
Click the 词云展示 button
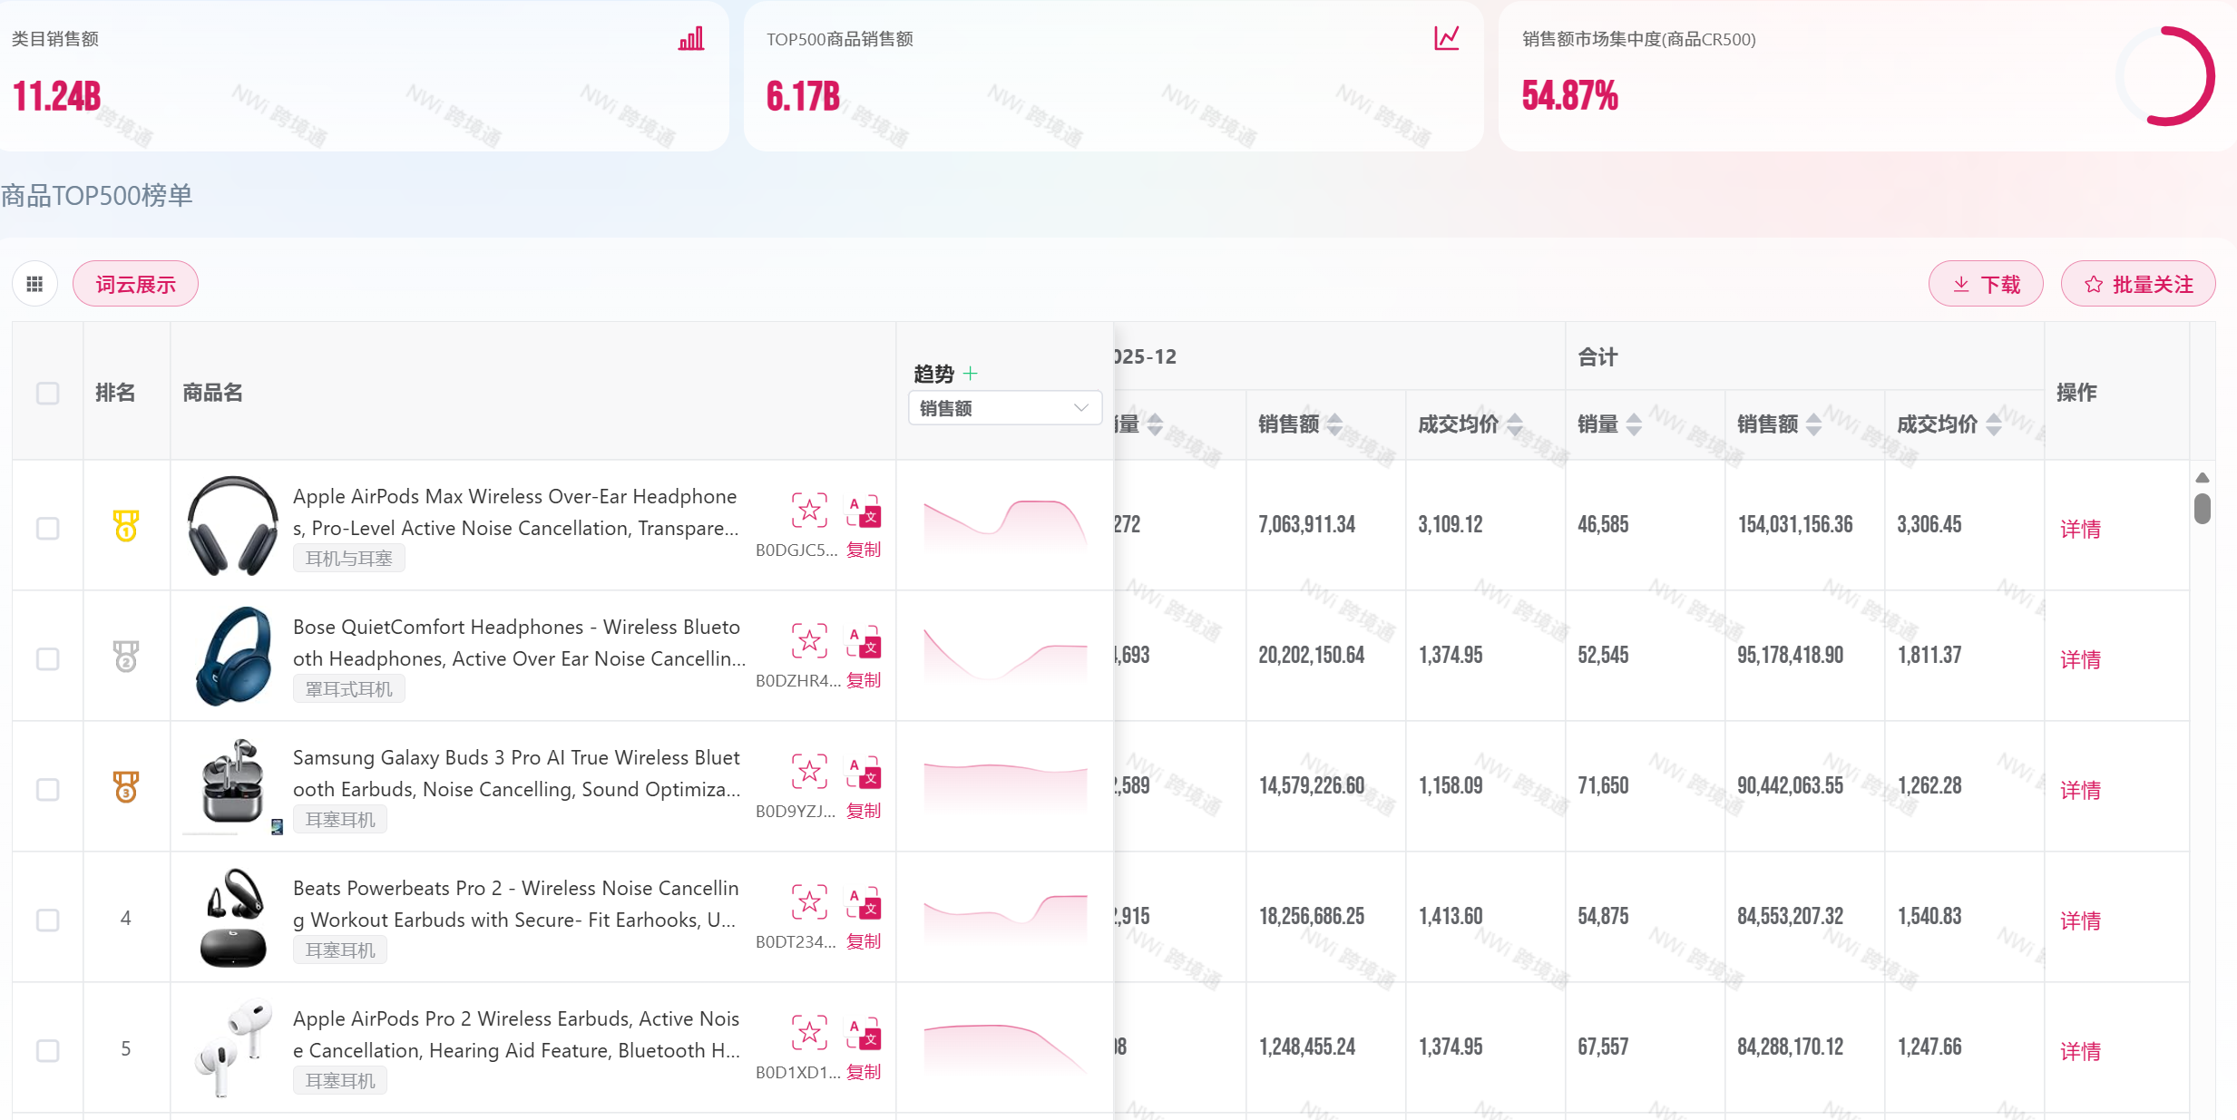pyautogui.click(x=135, y=283)
